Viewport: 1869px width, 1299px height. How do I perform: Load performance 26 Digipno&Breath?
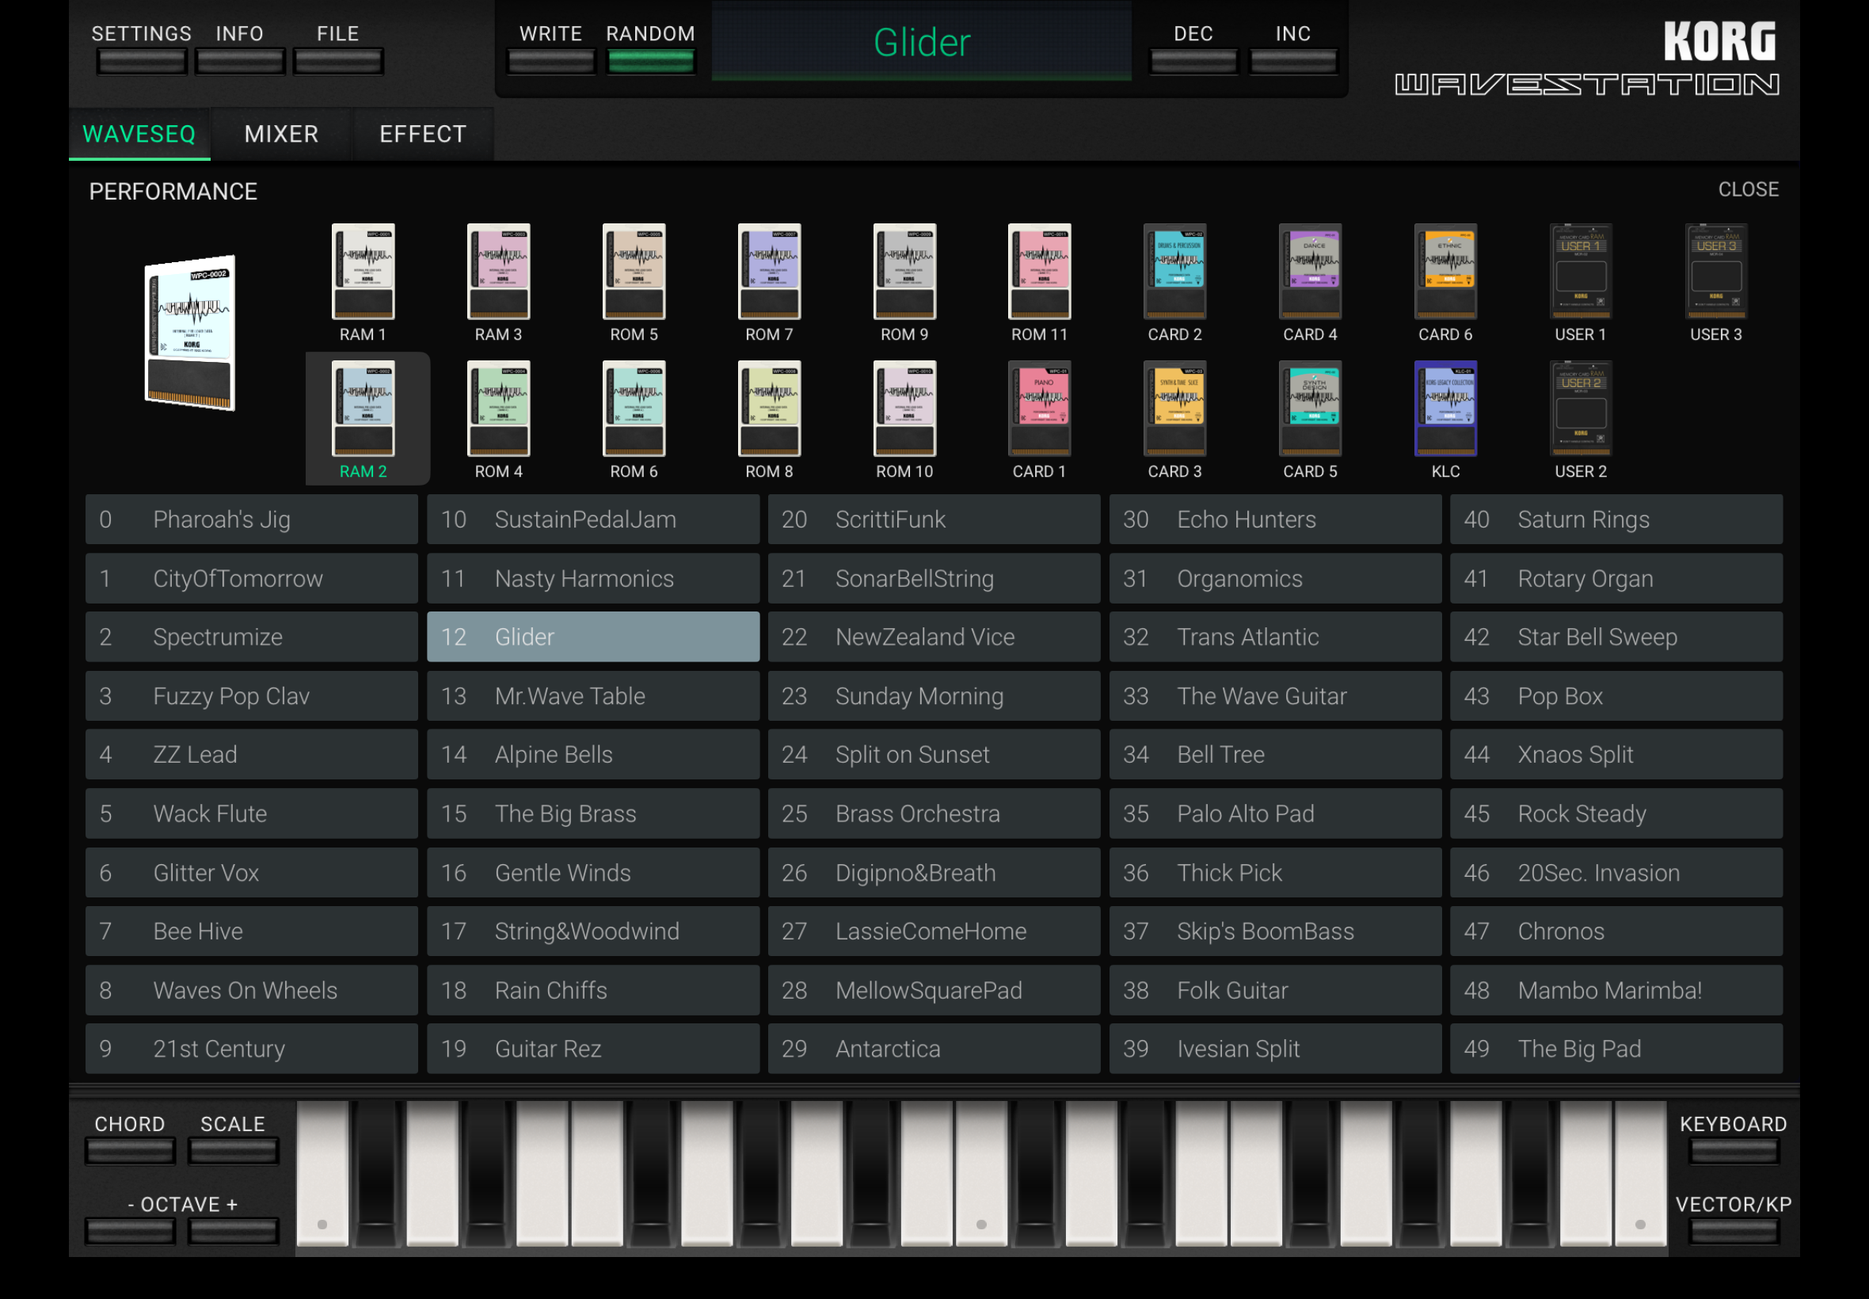coord(934,873)
